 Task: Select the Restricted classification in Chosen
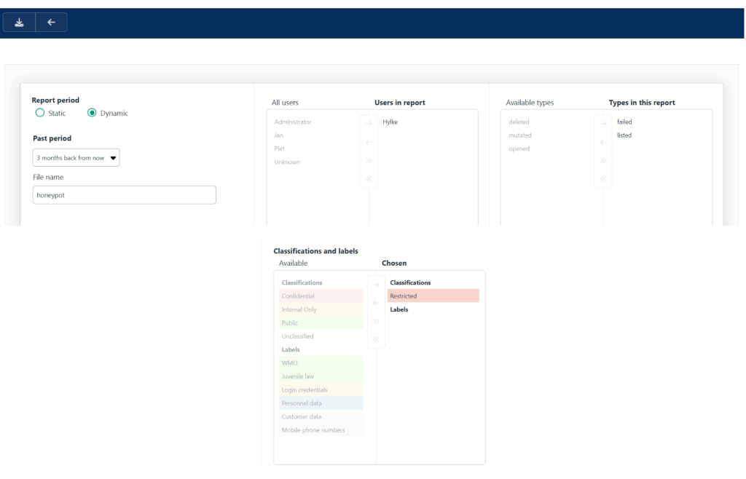pos(433,296)
